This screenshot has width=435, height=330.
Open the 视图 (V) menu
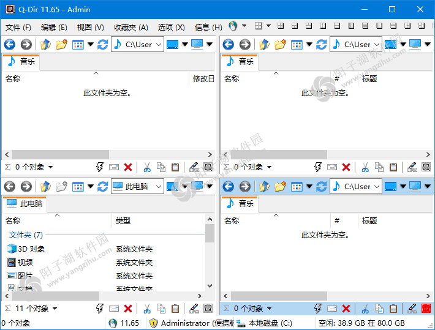click(x=90, y=27)
